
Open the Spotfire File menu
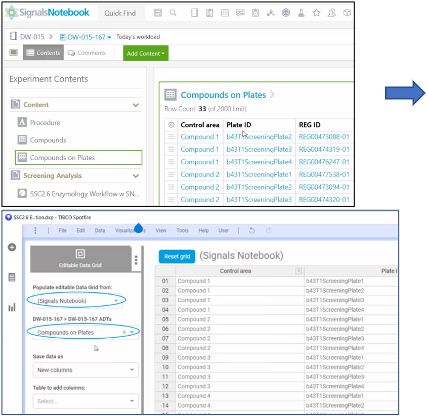[x=63, y=230]
